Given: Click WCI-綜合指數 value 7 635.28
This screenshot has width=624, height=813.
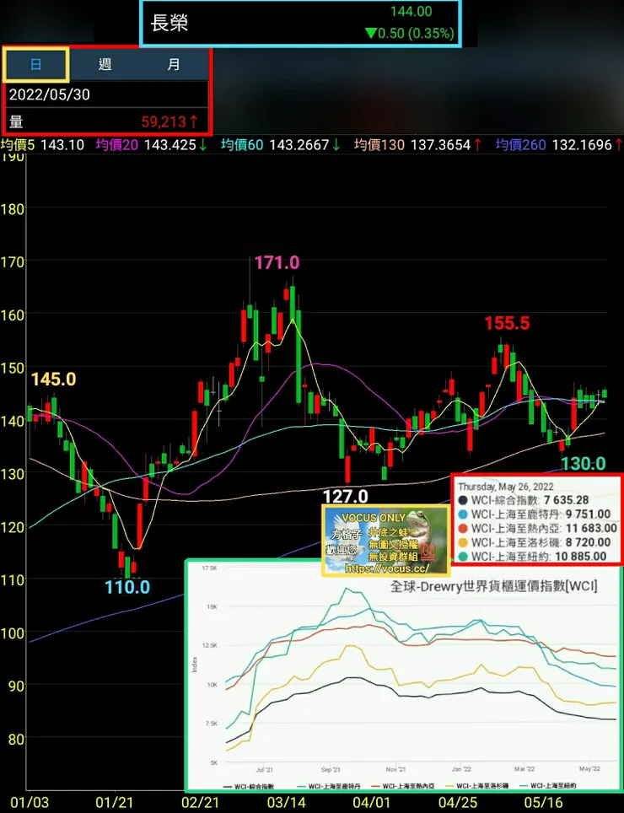Looking at the screenshot, I should click(x=567, y=500).
